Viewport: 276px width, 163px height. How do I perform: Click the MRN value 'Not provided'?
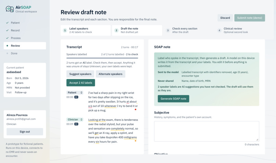click(22, 87)
